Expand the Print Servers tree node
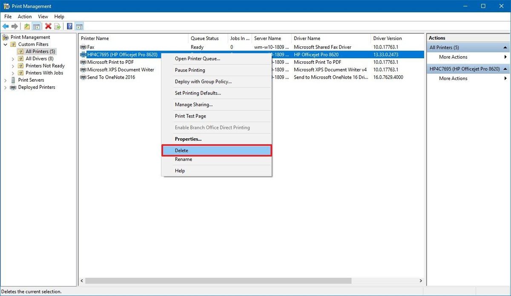This screenshot has width=511, height=296. [5, 80]
